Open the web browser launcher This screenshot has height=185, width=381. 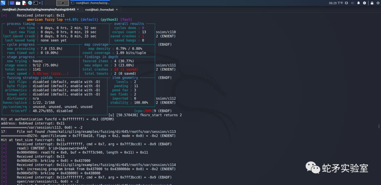point(30,3)
